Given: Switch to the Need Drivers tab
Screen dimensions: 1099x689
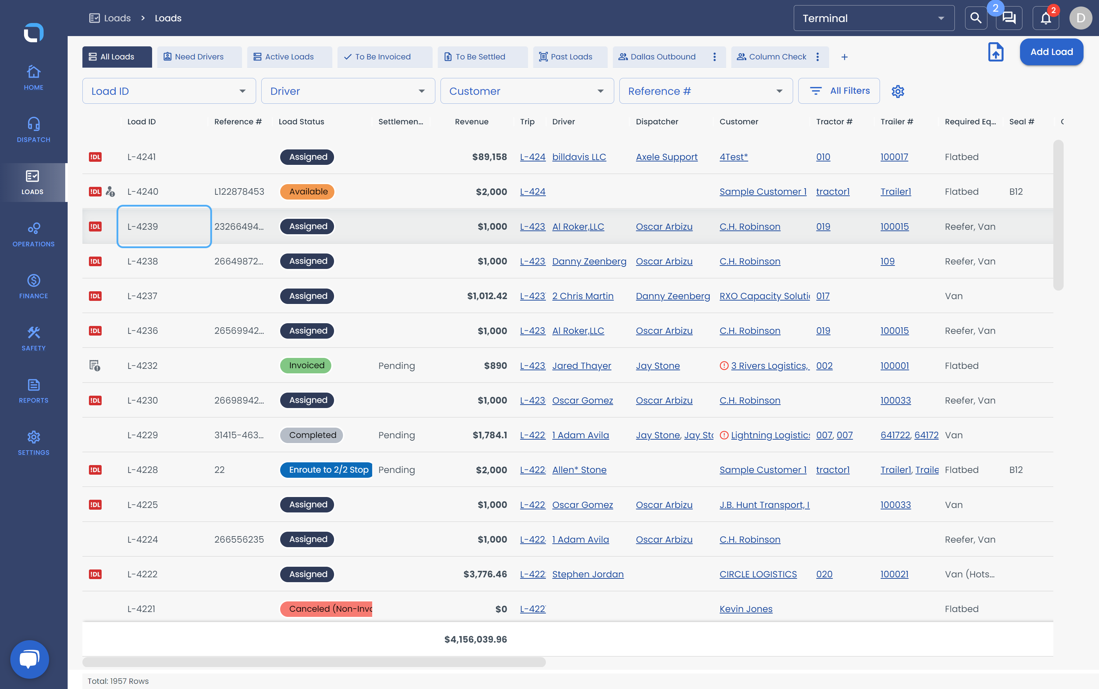Looking at the screenshot, I should 199,57.
